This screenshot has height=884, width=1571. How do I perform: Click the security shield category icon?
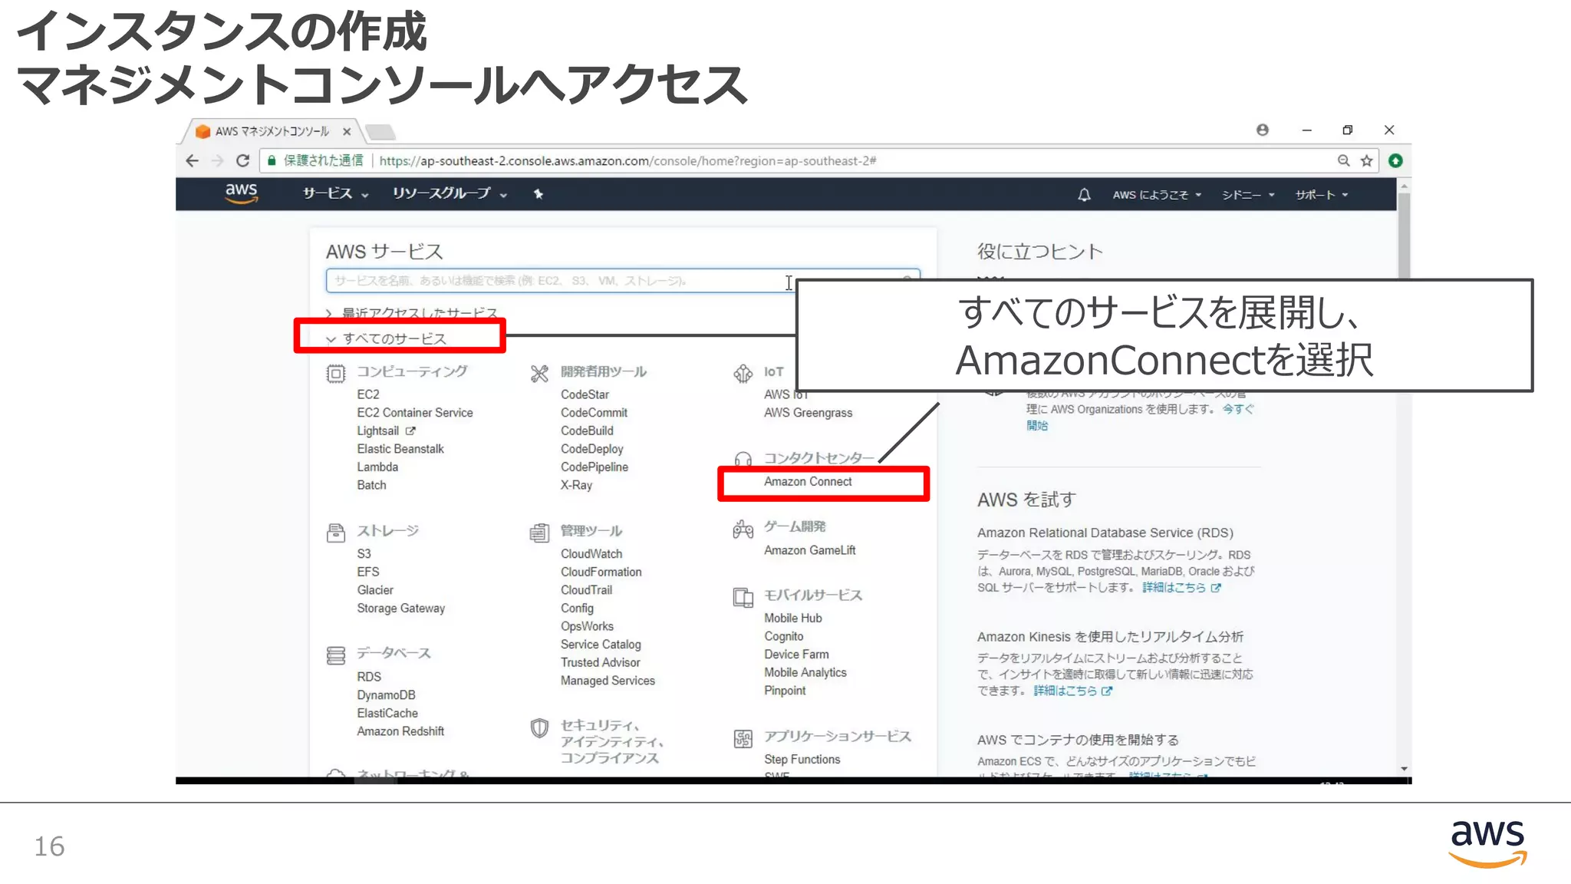[539, 727]
